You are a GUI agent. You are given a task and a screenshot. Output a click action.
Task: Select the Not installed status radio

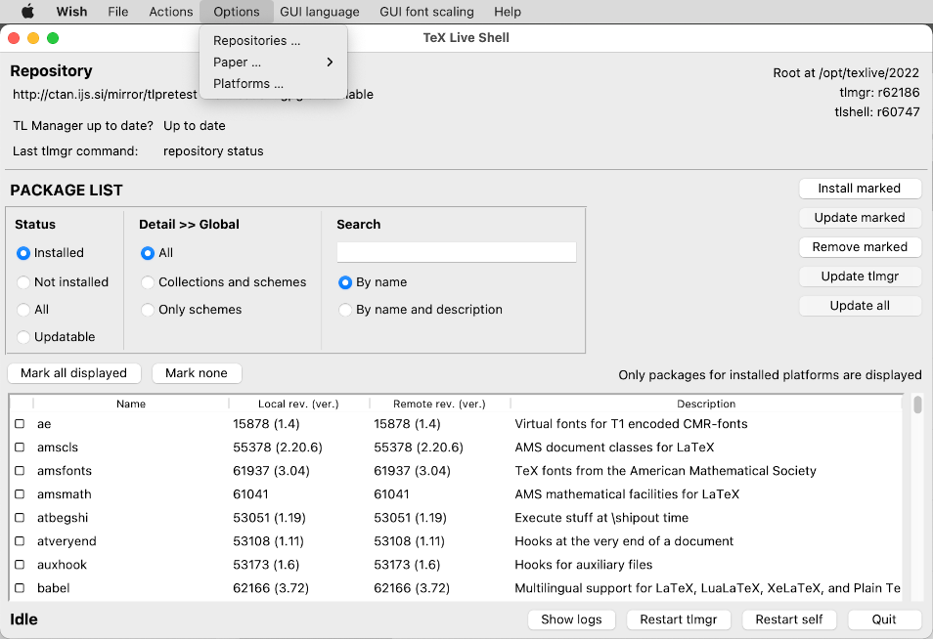(24, 282)
